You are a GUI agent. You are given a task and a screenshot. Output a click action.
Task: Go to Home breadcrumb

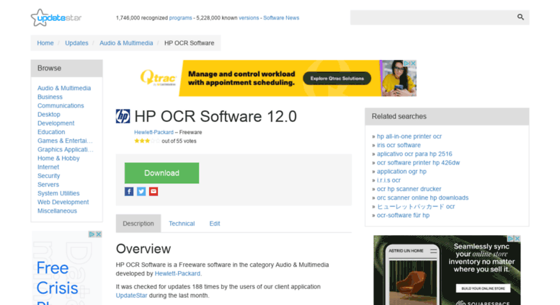tap(45, 43)
